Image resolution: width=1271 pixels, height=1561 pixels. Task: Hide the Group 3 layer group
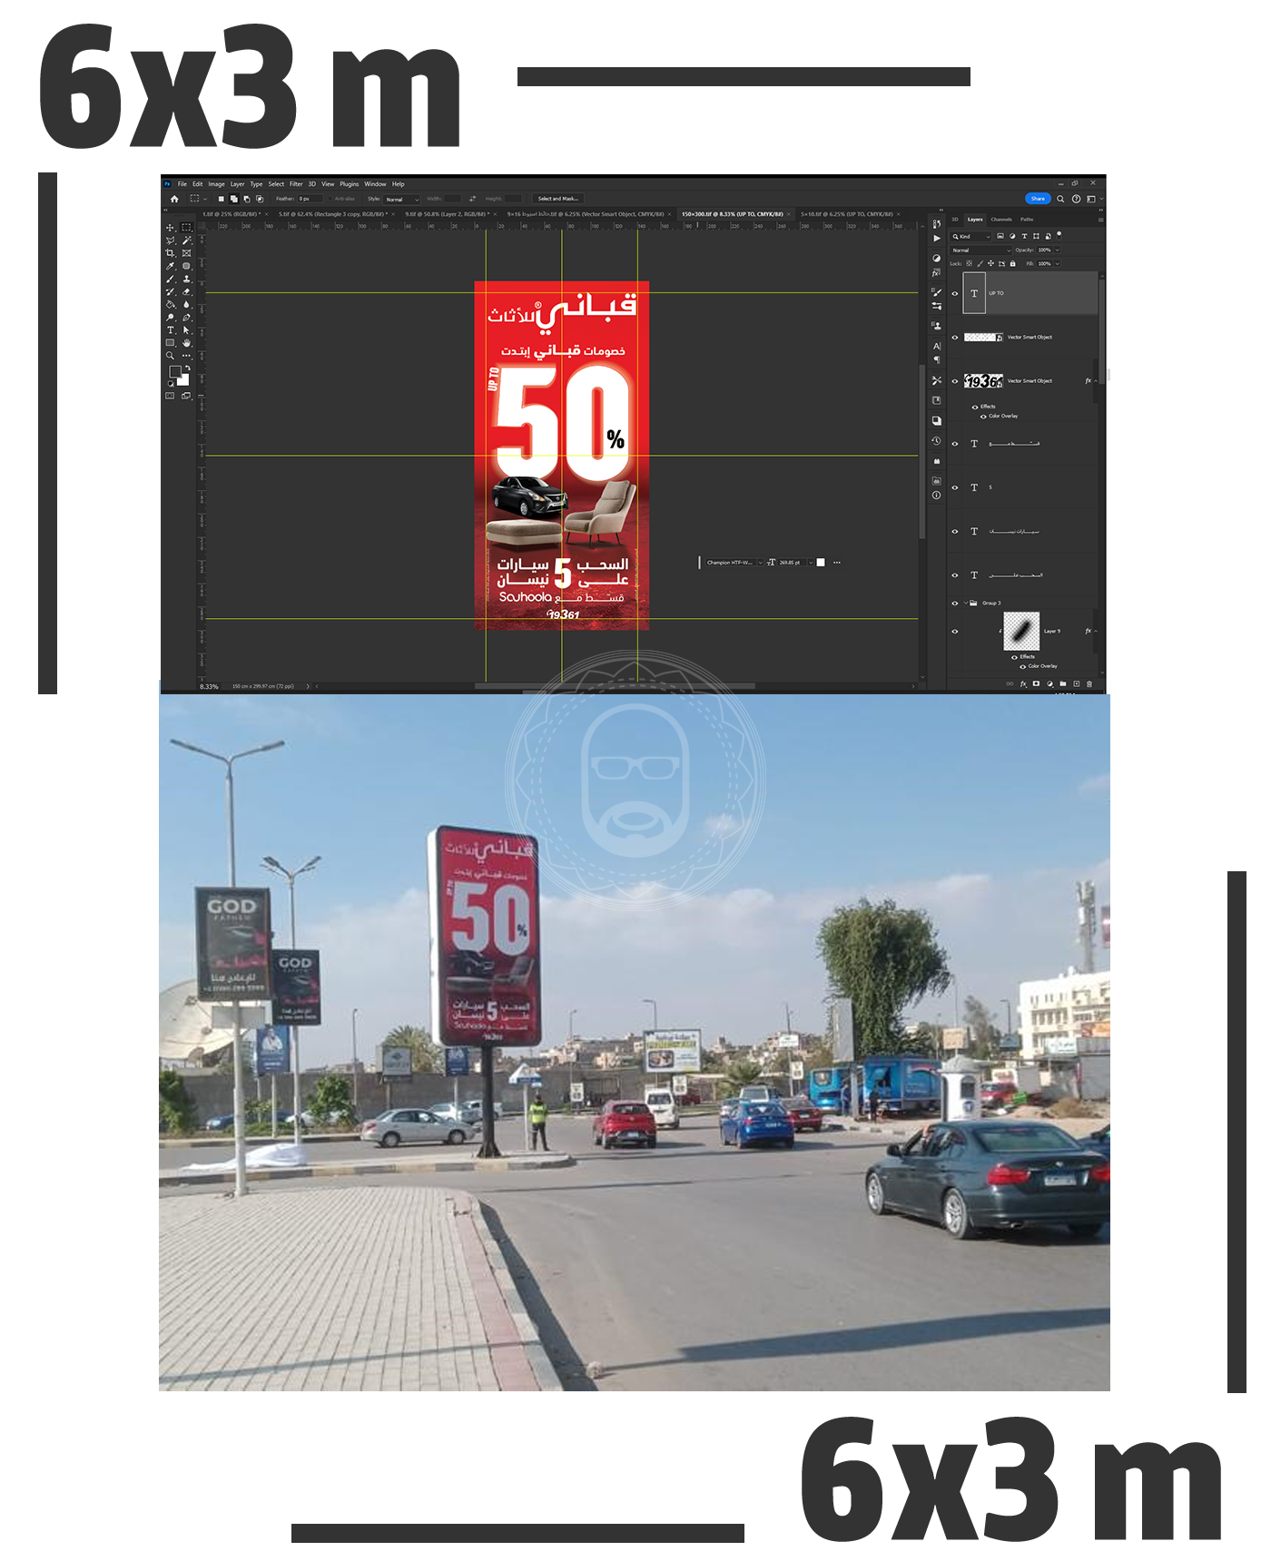pos(955,604)
